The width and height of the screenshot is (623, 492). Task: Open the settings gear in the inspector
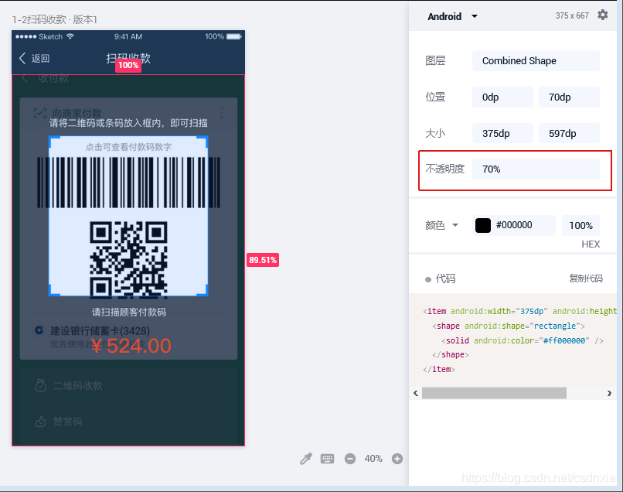[603, 15]
